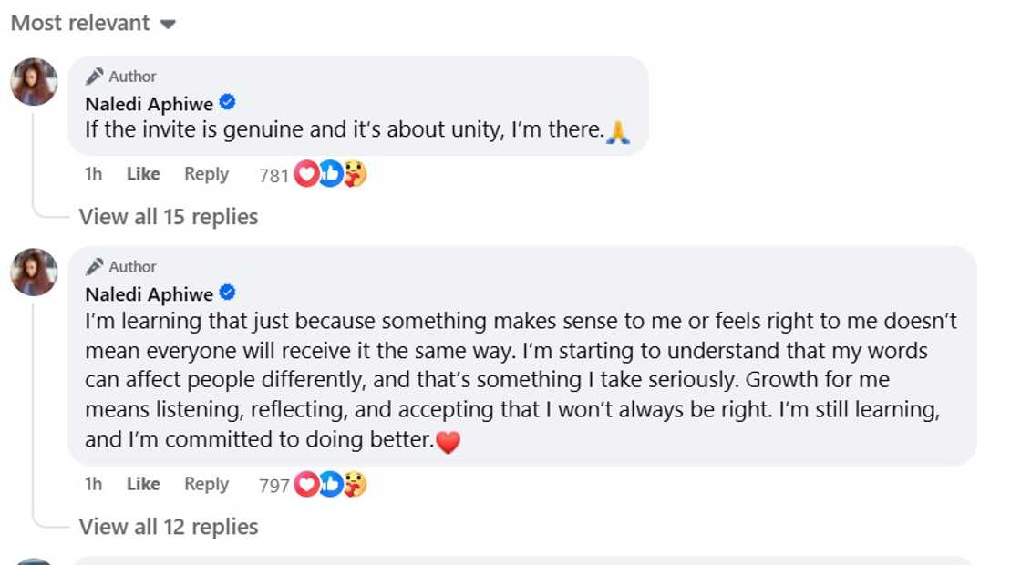This screenshot has width=1021, height=565.
Task: Open Naledi Aphiwe's profile from first comment
Action: click(149, 104)
